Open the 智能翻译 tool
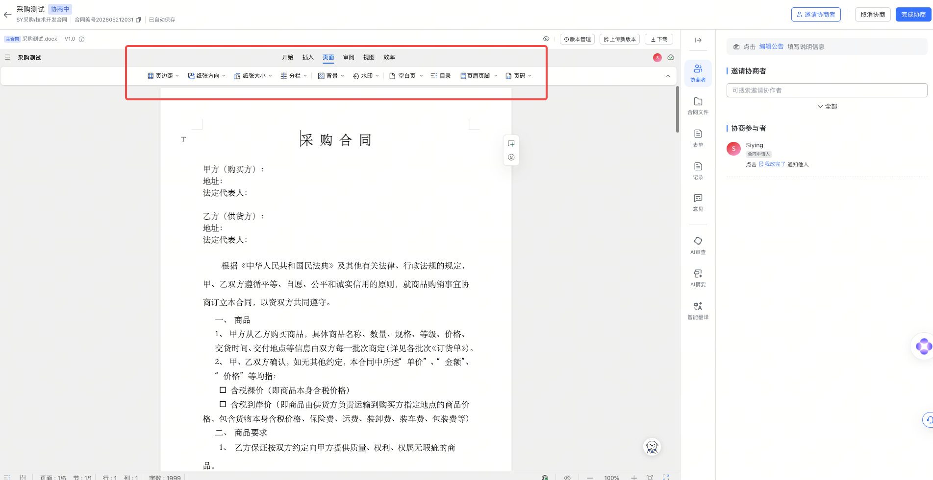 698,310
